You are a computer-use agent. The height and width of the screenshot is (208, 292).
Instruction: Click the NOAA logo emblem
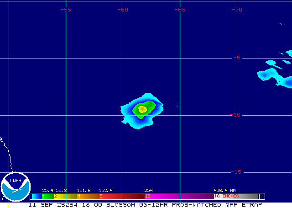(x=16, y=187)
